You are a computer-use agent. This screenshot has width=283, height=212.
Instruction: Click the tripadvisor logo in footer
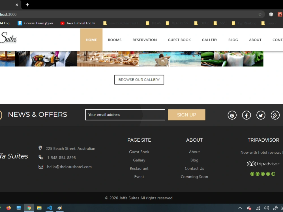pyautogui.click(x=263, y=164)
